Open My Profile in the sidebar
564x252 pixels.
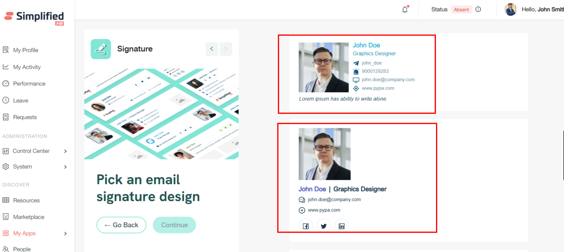pyautogui.click(x=26, y=50)
